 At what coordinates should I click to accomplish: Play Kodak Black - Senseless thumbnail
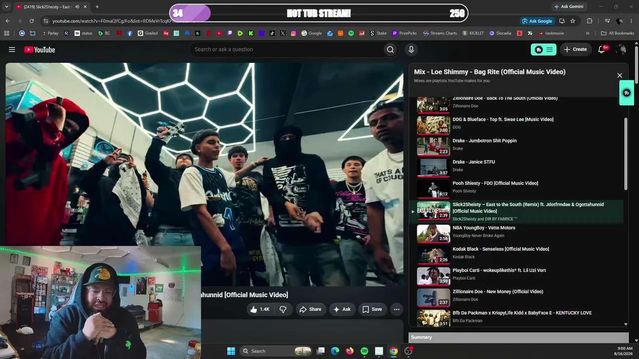433,255
